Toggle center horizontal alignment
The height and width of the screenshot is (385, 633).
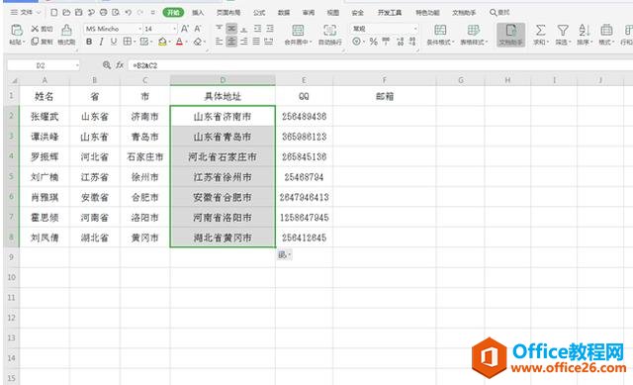(x=231, y=42)
